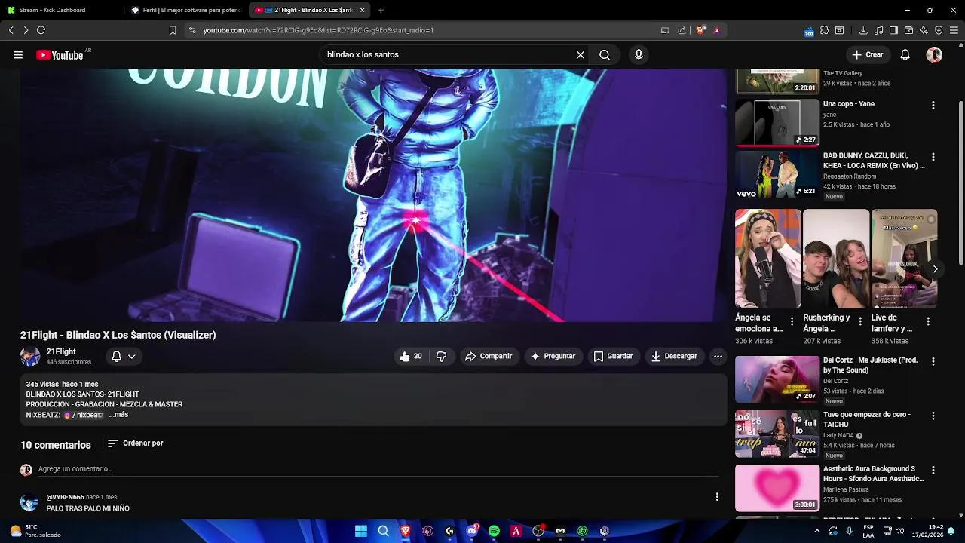Open the account avatar menu
This screenshot has width=965, height=543.
(x=934, y=55)
